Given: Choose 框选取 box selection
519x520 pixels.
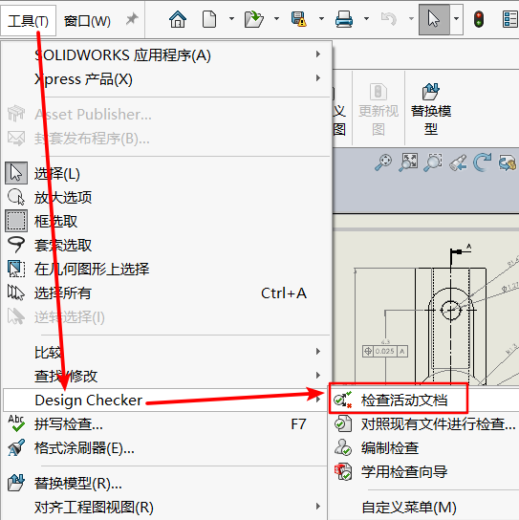Looking at the screenshot, I should coord(166,221).
